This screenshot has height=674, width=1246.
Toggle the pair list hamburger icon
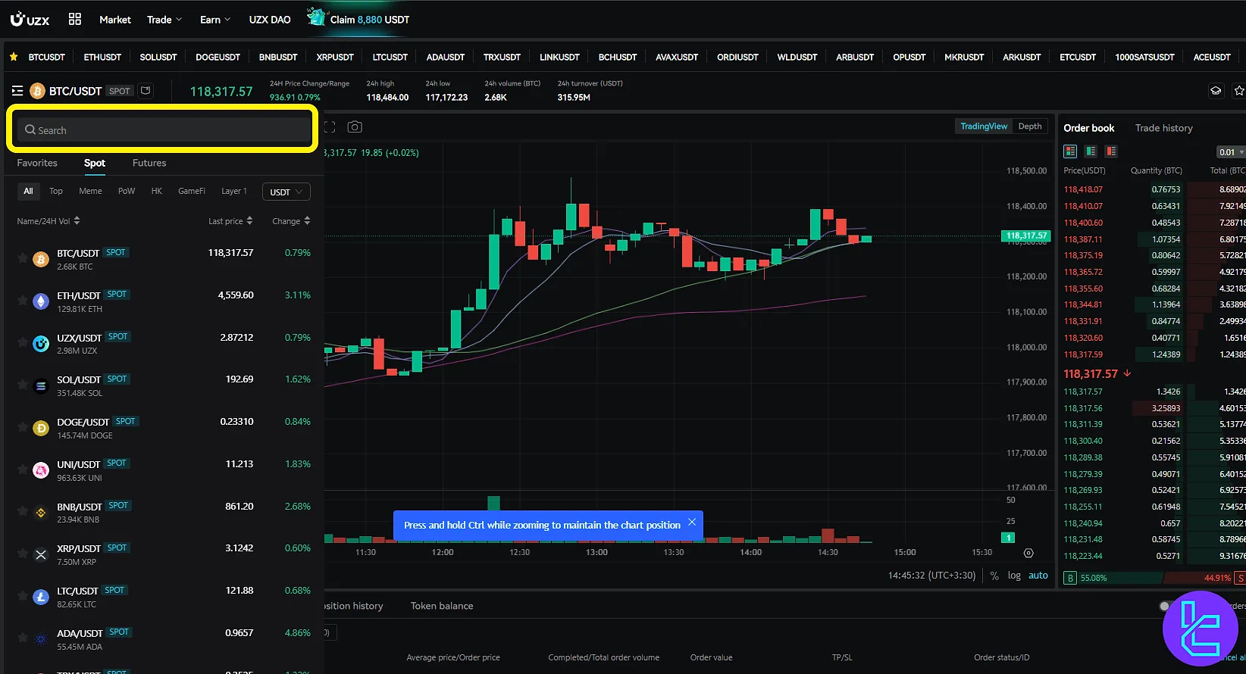(x=17, y=91)
